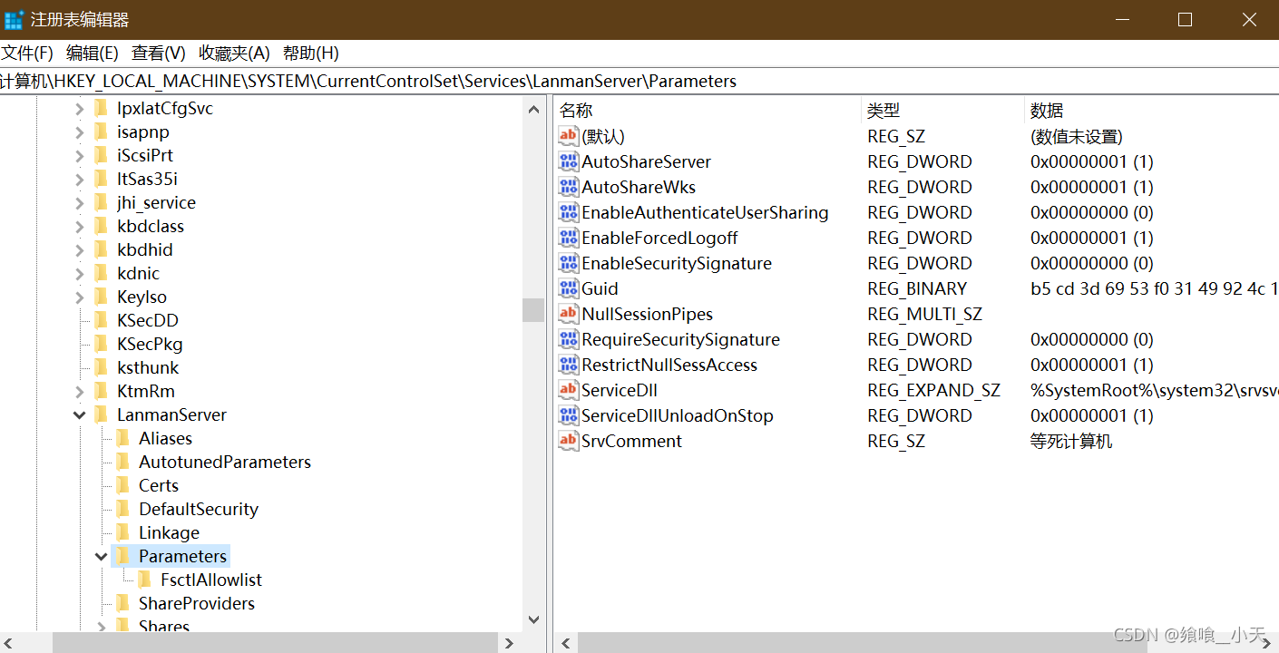The image size is (1279, 653).
Task: Click the DWORD icon beside AutoShareServer
Action: [569, 161]
